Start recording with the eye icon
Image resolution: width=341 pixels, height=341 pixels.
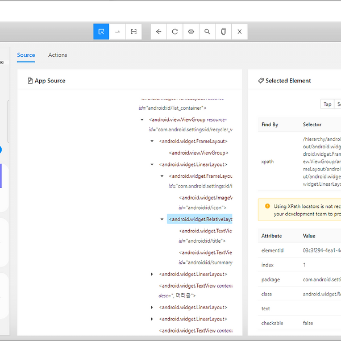pyautogui.click(x=191, y=32)
